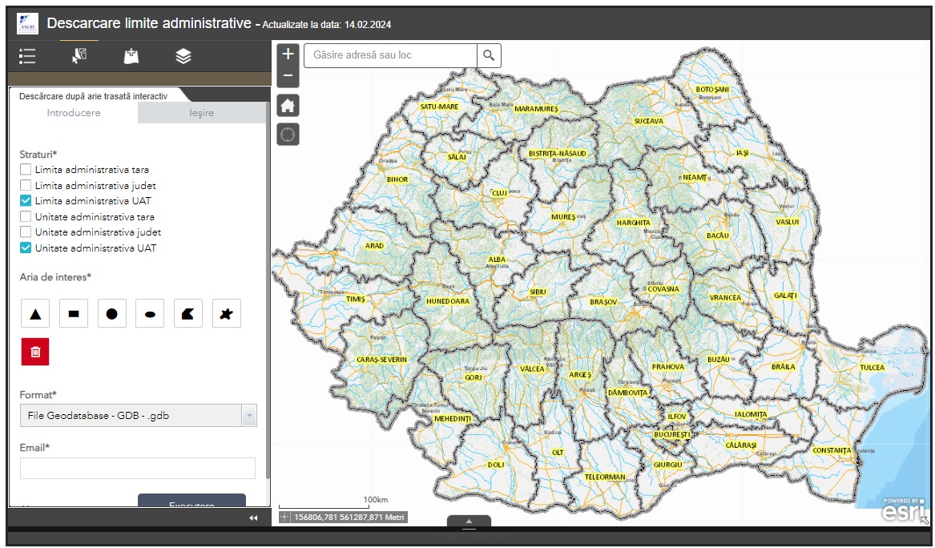Zoom out on the map
Screen dimensions: 935x548
click(x=288, y=76)
